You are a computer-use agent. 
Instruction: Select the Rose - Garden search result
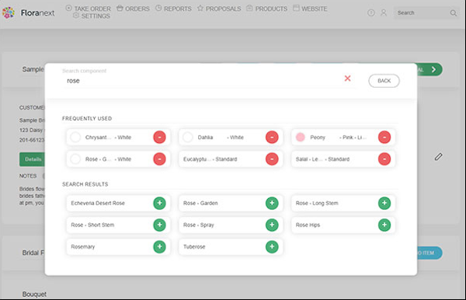231,203
